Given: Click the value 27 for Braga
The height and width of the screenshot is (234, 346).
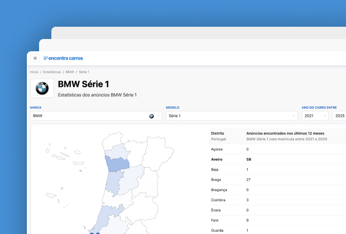Looking at the screenshot, I should (248, 179).
